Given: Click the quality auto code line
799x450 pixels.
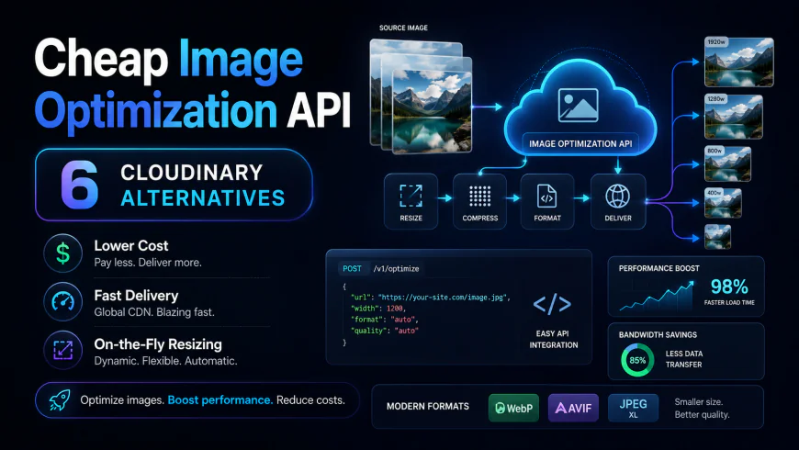Looking at the screenshot, I should 384,331.
